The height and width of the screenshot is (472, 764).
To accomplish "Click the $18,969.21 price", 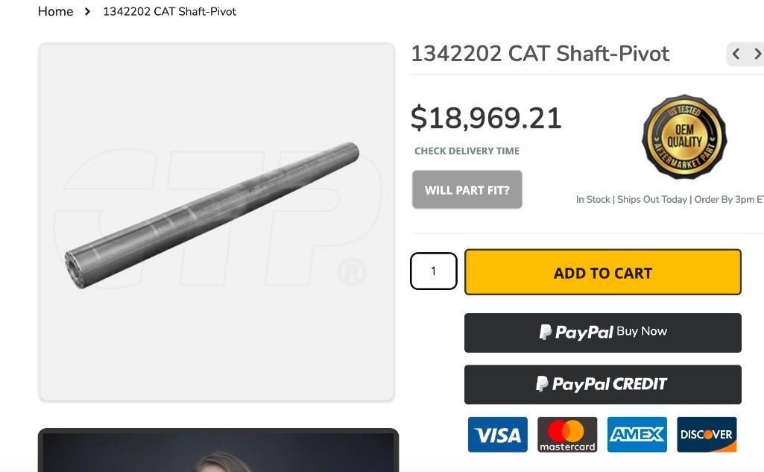I will coord(486,119).
